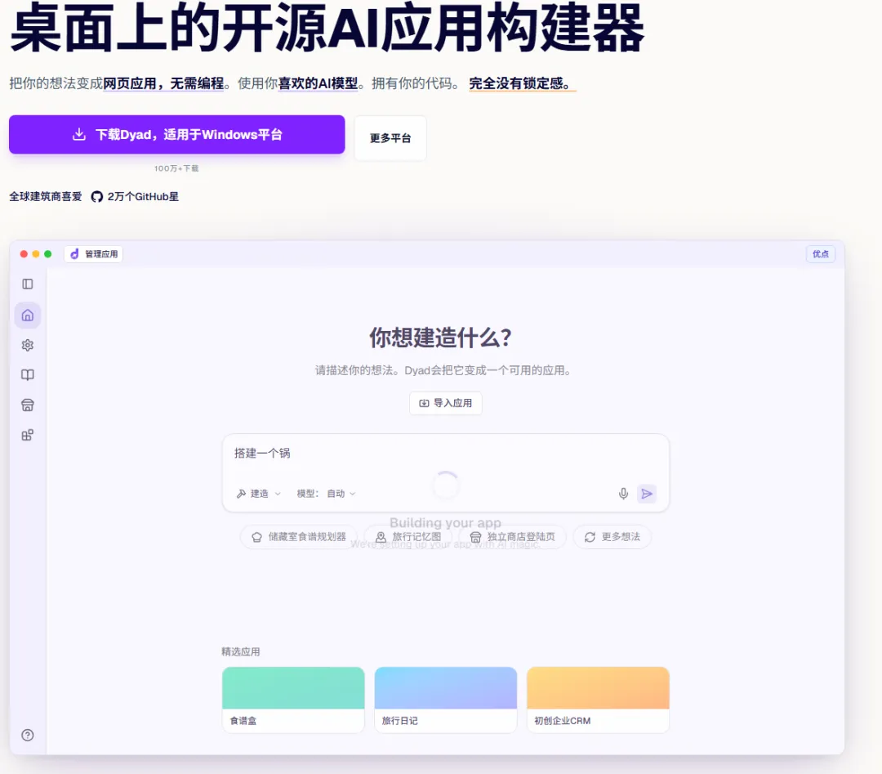Open the settings gear in sidebar
Screen dimensions: 882x774
(28, 345)
